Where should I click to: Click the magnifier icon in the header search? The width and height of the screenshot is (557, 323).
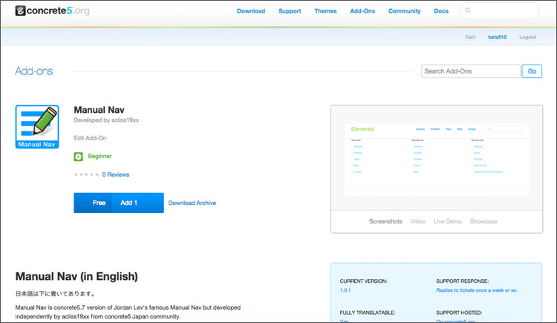[468, 10]
